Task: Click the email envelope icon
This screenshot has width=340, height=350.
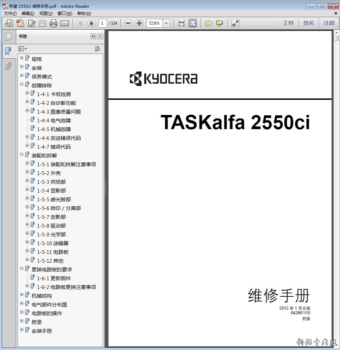Action: [x=65, y=23]
